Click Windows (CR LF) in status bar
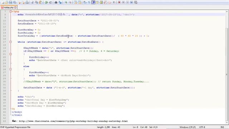 click(187, 127)
